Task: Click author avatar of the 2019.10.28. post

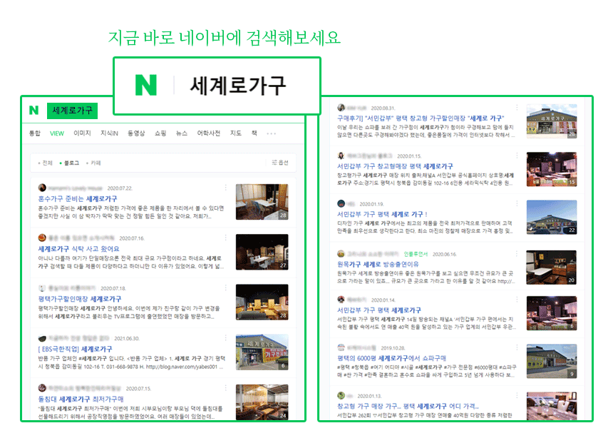Action: pos(341,347)
